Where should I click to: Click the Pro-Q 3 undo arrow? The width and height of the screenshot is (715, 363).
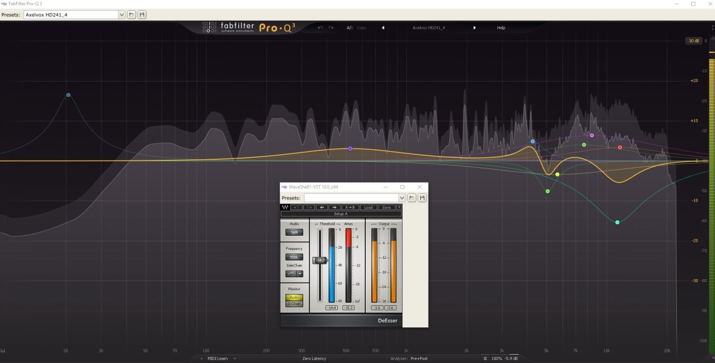[320, 27]
